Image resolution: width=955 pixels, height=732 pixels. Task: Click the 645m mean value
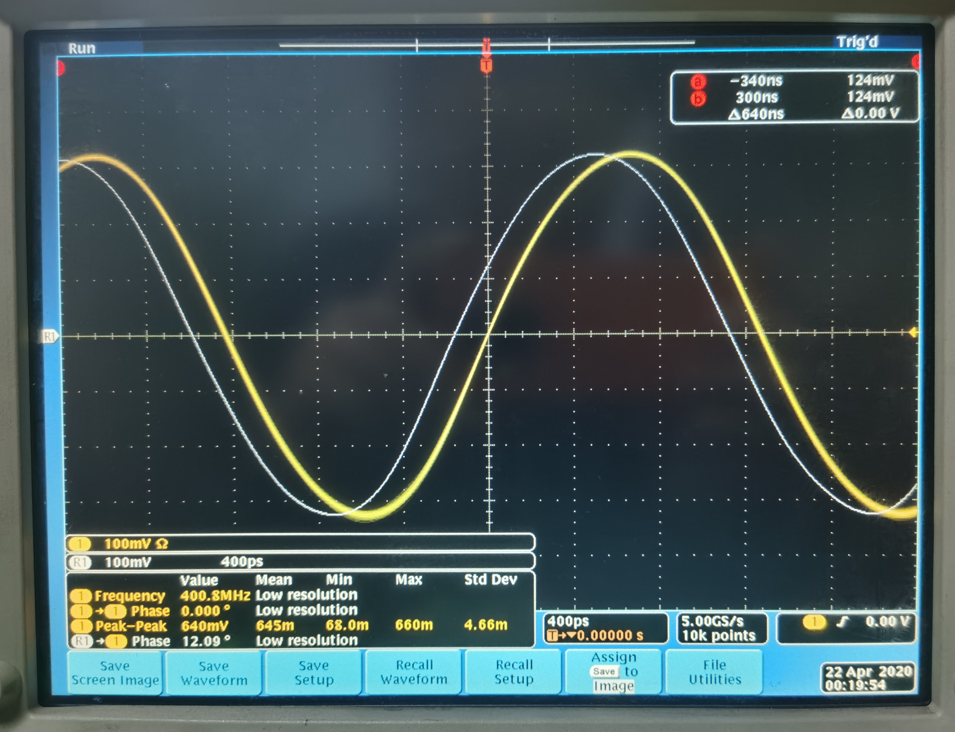click(275, 626)
